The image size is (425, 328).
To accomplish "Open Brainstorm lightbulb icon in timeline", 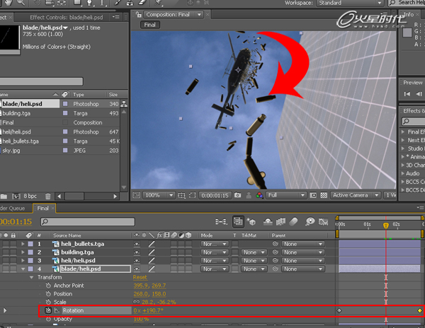I will click(310, 222).
